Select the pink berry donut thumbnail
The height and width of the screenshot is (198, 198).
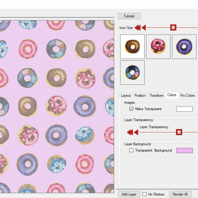(158, 47)
